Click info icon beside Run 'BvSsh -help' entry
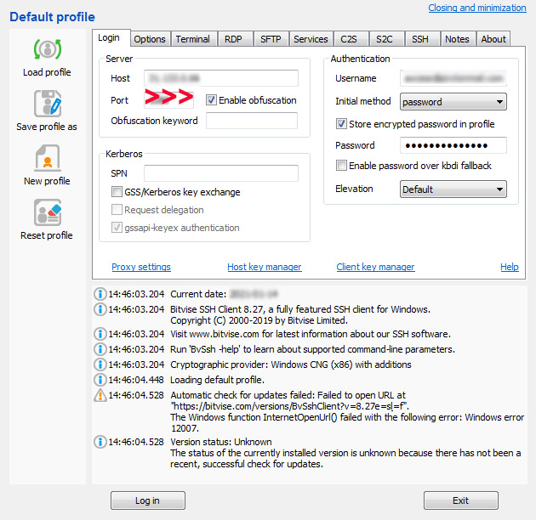This screenshot has width=536, height=520. (100, 349)
